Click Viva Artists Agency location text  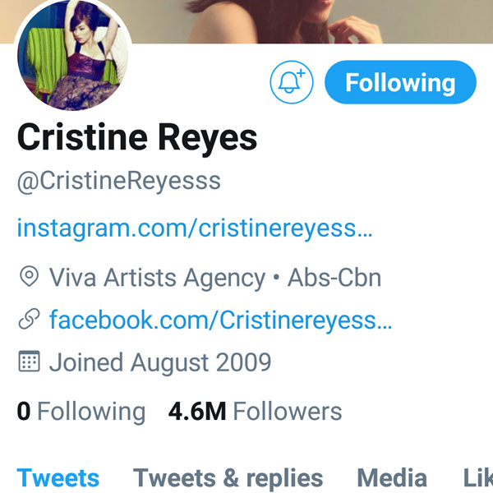(158, 278)
